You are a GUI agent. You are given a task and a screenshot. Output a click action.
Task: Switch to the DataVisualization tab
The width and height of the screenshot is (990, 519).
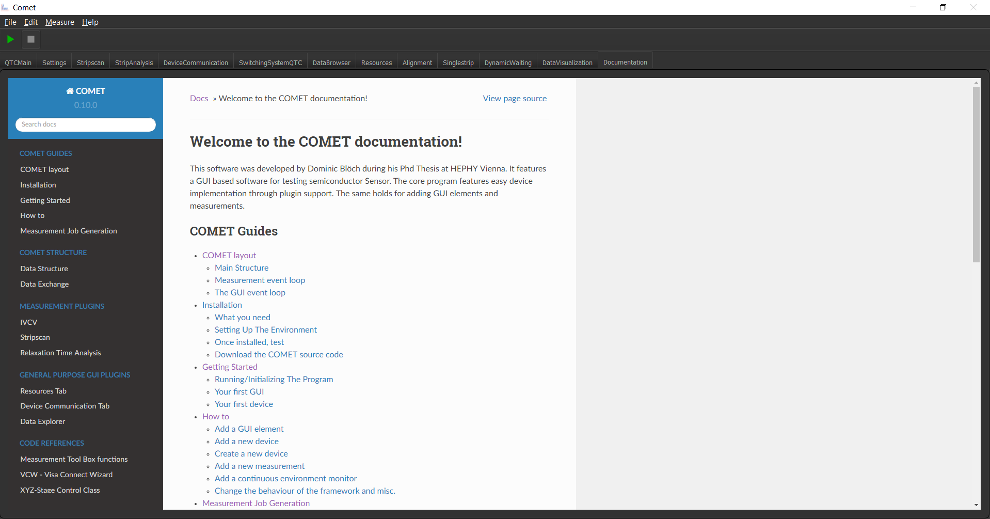click(567, 62)
